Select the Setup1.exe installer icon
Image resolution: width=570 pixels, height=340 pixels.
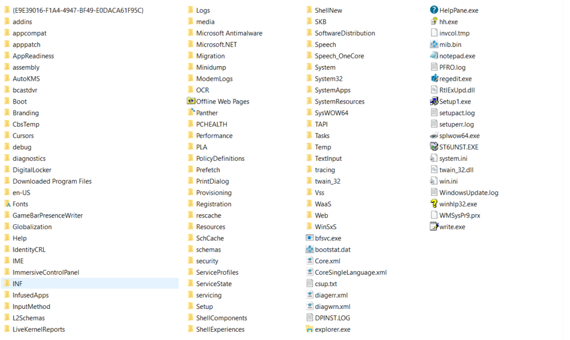point(434,101)
